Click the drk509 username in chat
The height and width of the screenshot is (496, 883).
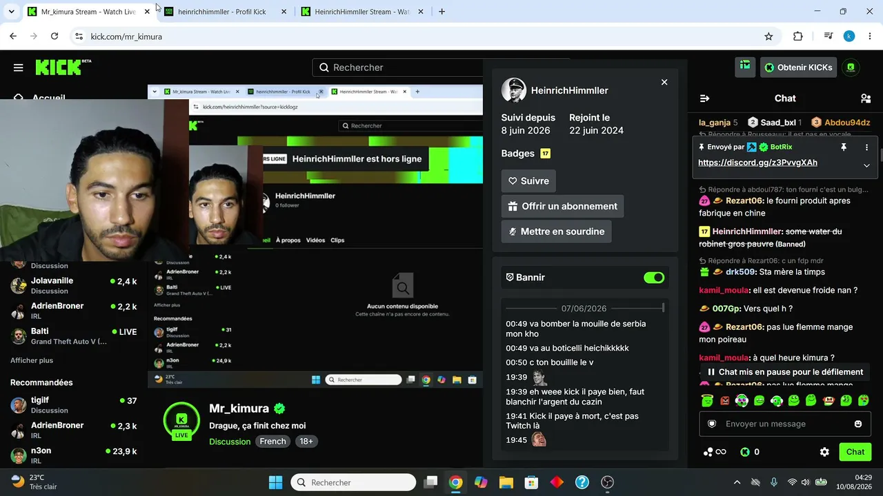coord(741,272)
